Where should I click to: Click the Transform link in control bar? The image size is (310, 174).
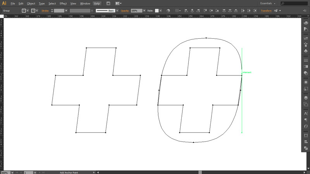pos(266,11)
